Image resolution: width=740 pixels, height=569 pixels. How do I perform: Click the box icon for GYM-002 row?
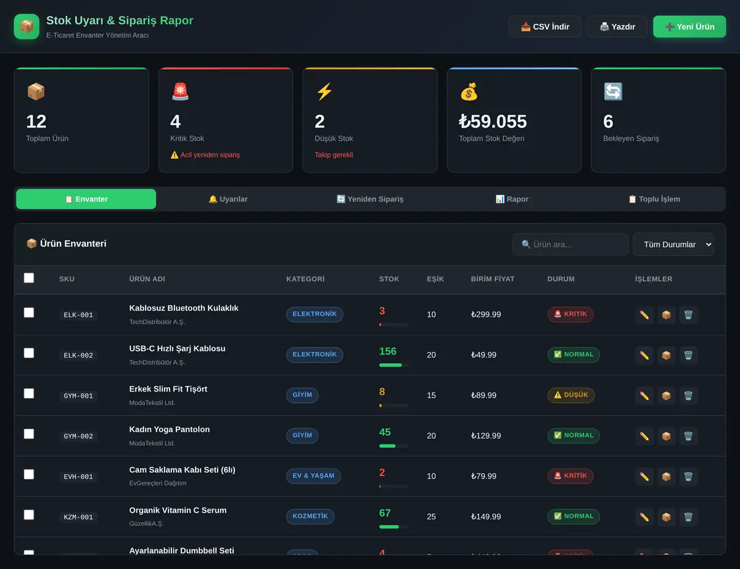[667, 436]
